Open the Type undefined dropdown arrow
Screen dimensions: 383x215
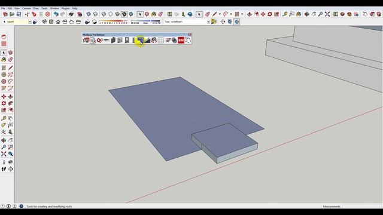coord(208,22)
